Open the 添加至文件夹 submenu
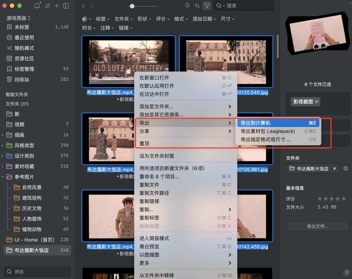The height and width of the screenshot is (279, 352). point(185,106)
